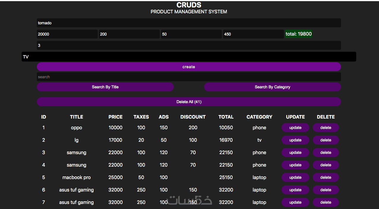This screenshot has height=209, width=379.
Task: Click price 10000 in oppo row
Action: 116,128
